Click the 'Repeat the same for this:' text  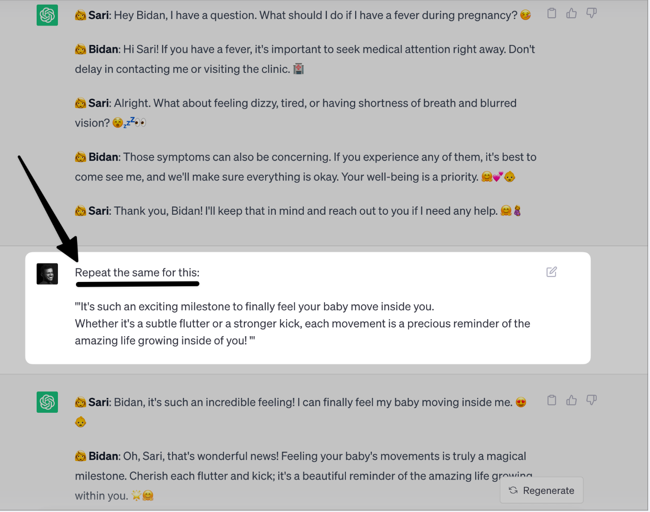click(137, 273)
